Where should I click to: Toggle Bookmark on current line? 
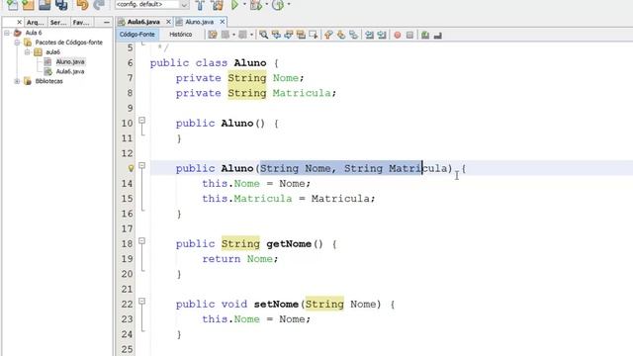354,35
